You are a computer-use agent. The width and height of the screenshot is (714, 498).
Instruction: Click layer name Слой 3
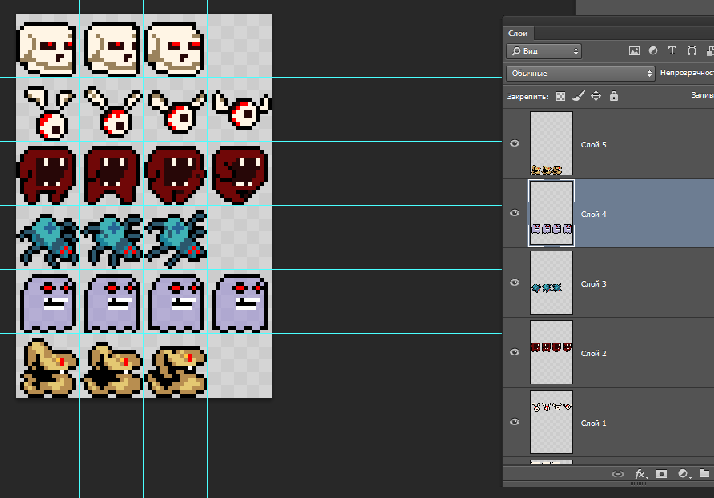coord(593,284)
